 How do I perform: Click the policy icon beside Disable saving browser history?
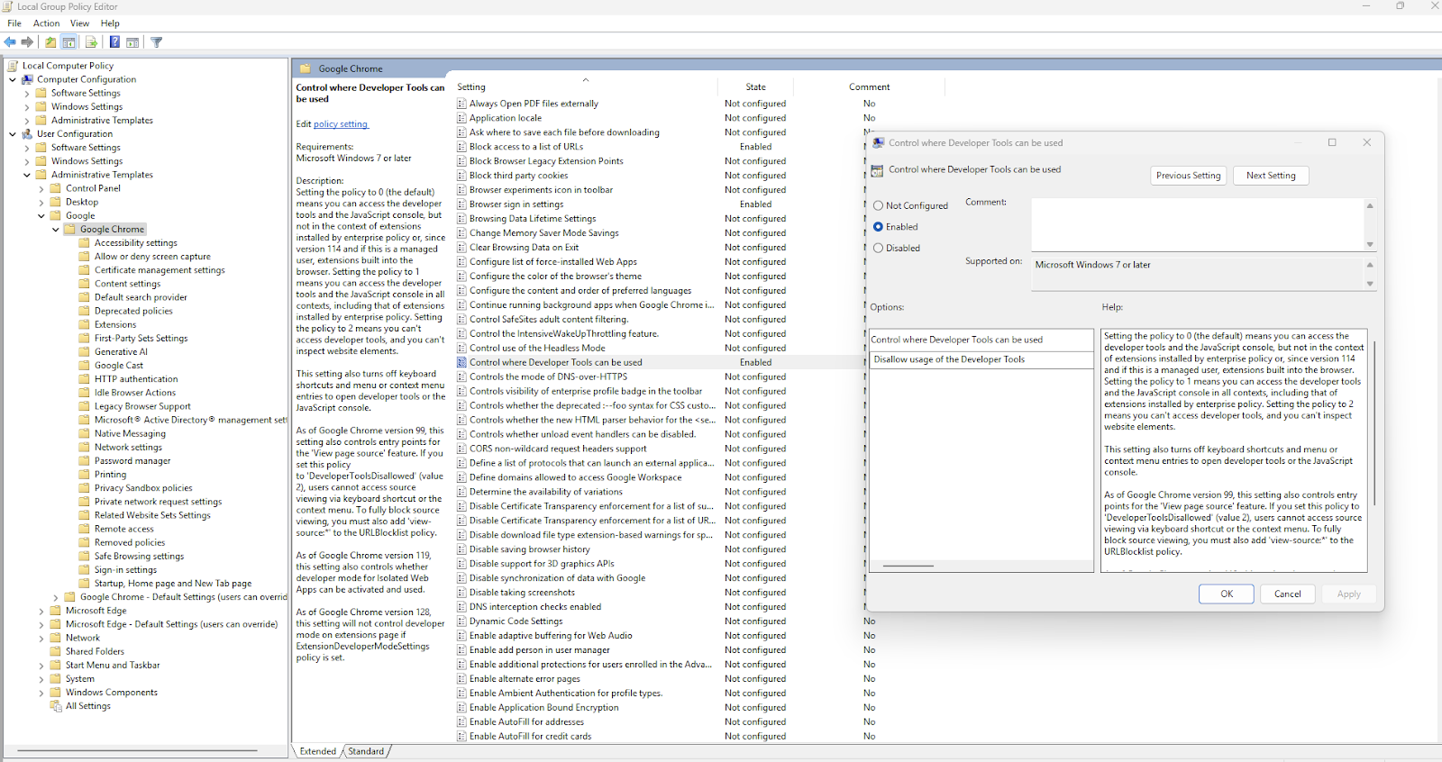tap(462, 549)
